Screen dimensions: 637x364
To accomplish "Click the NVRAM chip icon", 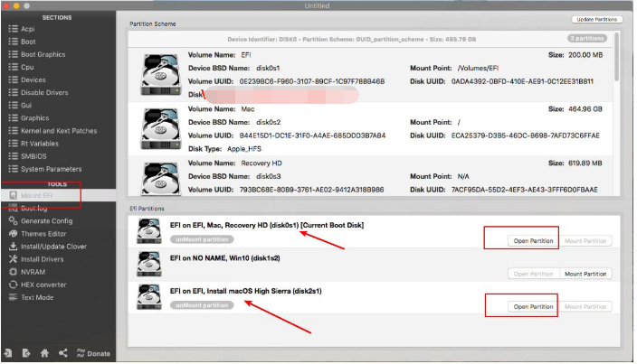I will click(x=13, y=272).
